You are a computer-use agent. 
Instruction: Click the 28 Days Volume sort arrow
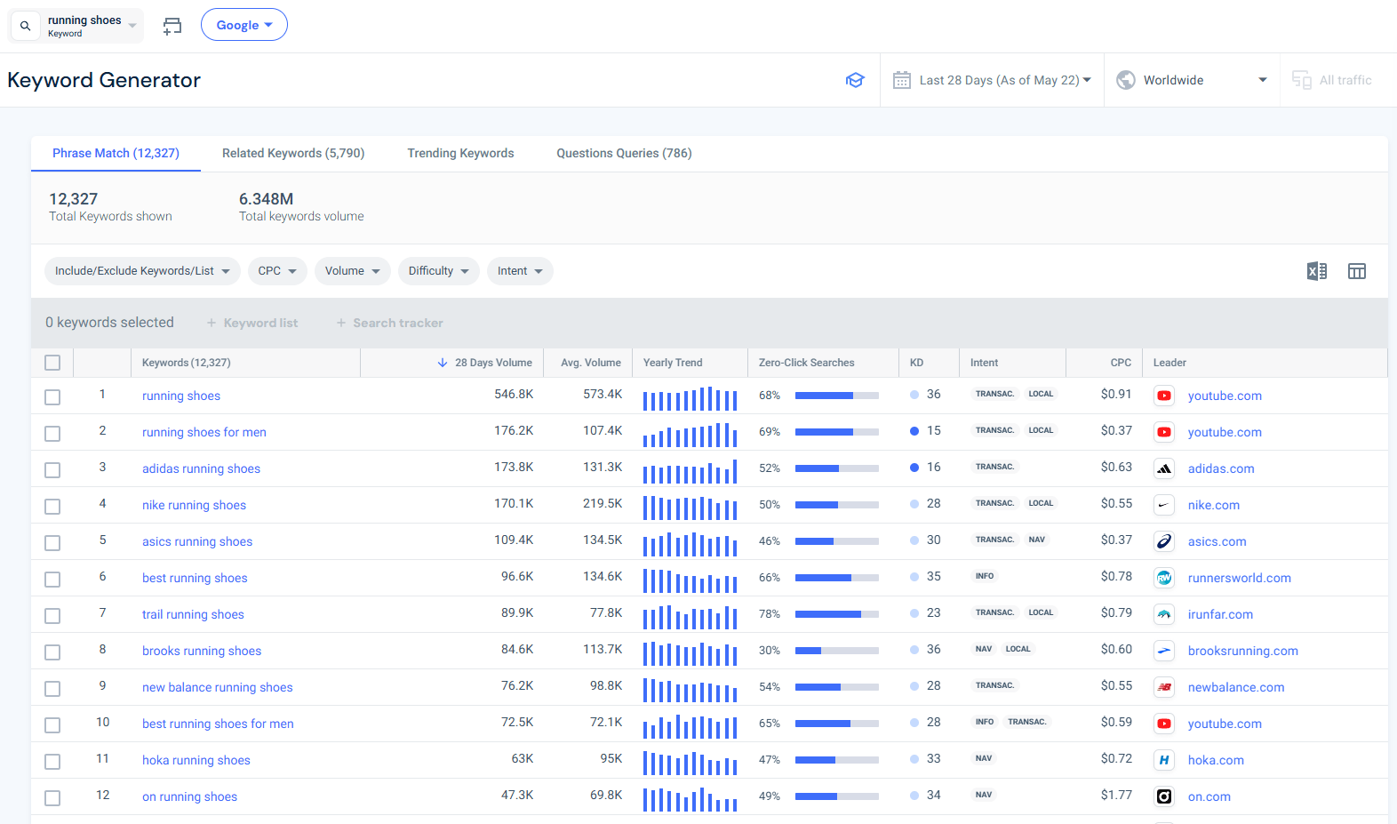point(443,363)
